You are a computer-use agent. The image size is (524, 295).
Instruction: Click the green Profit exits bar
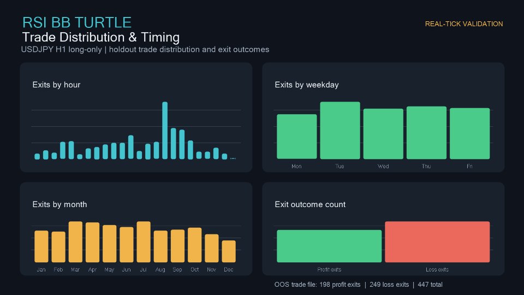point(329,246)
